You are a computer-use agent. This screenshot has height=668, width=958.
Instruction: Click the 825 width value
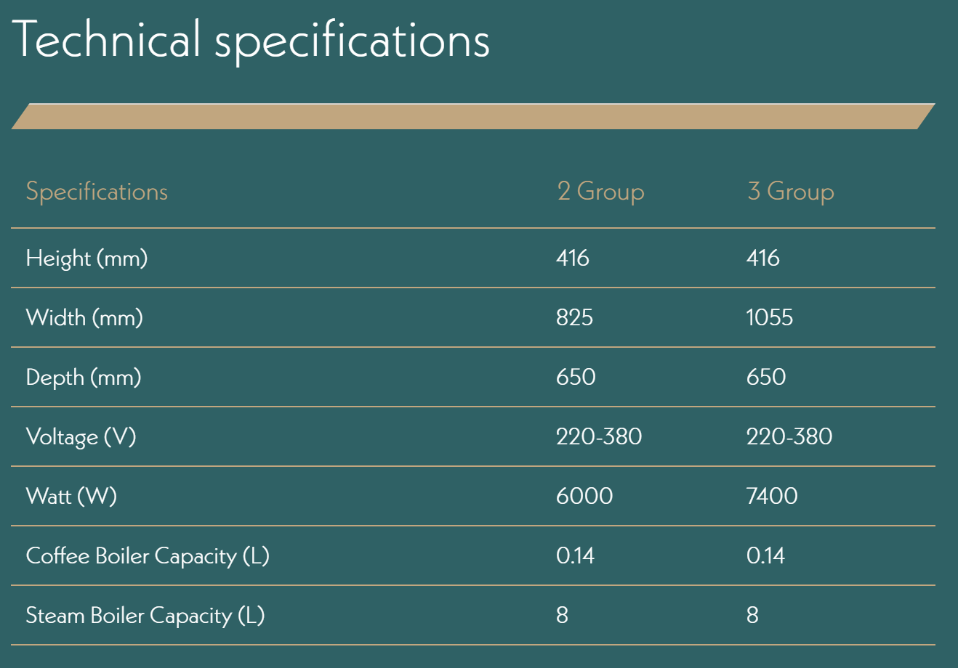(574, 318)
